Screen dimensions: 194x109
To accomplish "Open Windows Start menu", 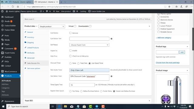I will point(3,106).
